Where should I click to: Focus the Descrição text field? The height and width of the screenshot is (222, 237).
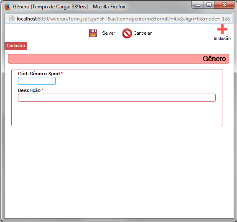point(117,97)
